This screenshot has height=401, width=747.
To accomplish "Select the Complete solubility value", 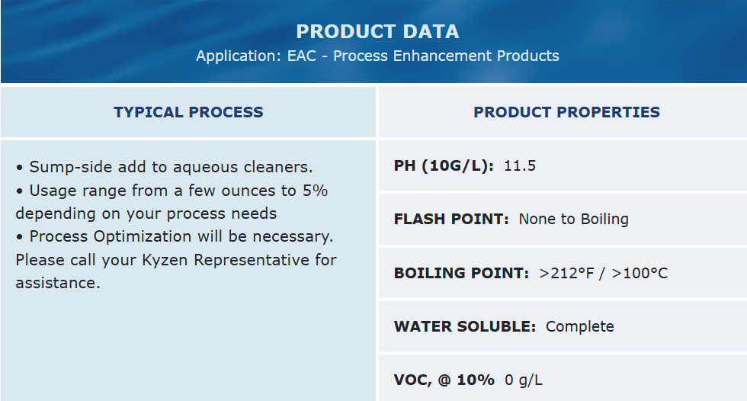I will pyautogui.click(x=579, y=326).
